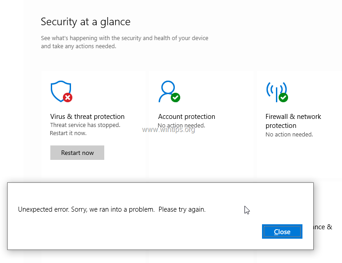Viewport: 342px width, 263px height.
Task: Click the 'Security at a glance' heading
Action: pyautogui.click(x=85, y=22)
